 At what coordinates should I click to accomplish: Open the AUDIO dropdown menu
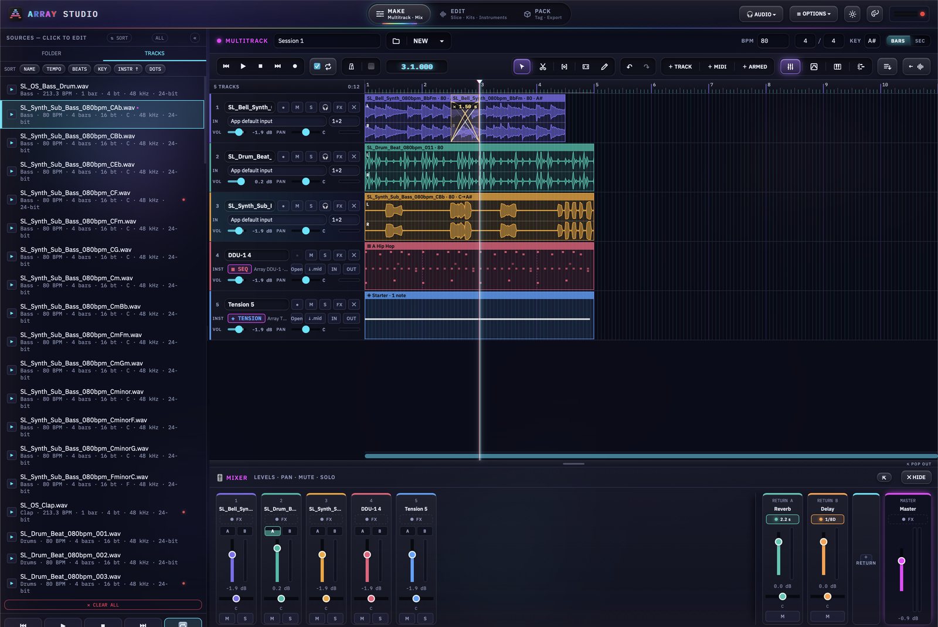pos(761,14)
